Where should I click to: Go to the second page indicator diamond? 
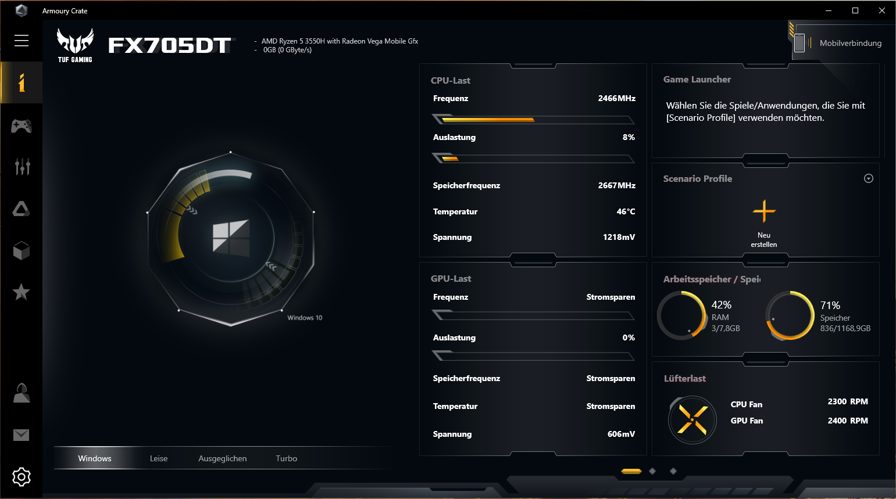point(652,471)
